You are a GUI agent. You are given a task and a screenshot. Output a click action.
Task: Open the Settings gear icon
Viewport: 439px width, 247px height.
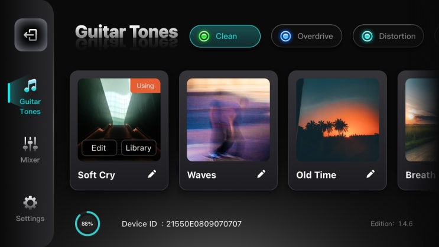(30, 203)
